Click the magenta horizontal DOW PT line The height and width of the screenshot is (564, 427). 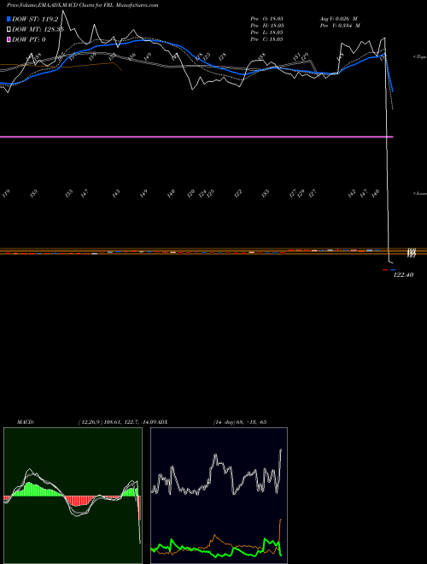click(196, 137)
